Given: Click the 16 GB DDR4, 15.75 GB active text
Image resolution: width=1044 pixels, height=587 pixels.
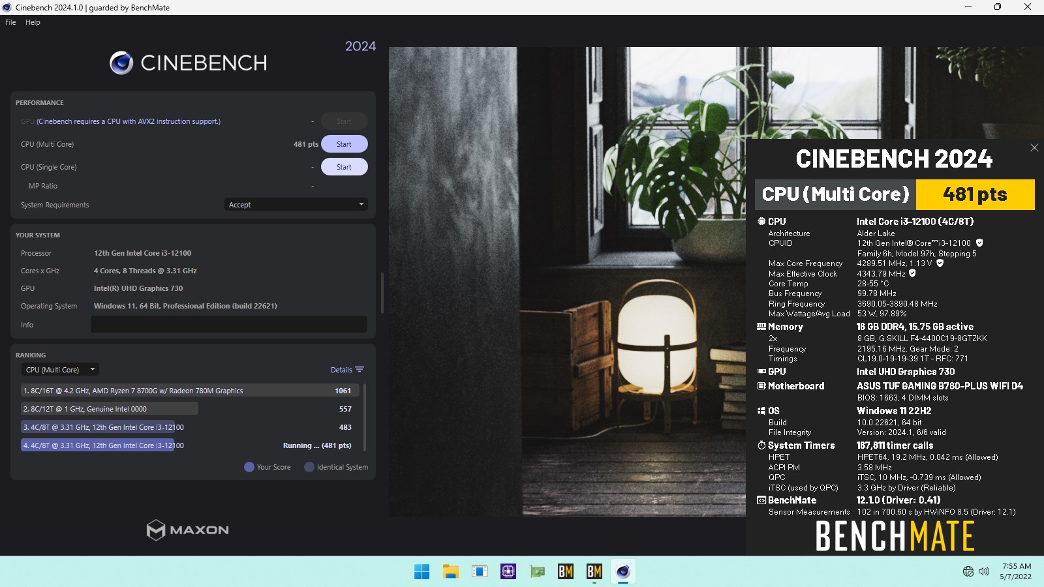Looking at the screenshot, I should tap(915, 327).
